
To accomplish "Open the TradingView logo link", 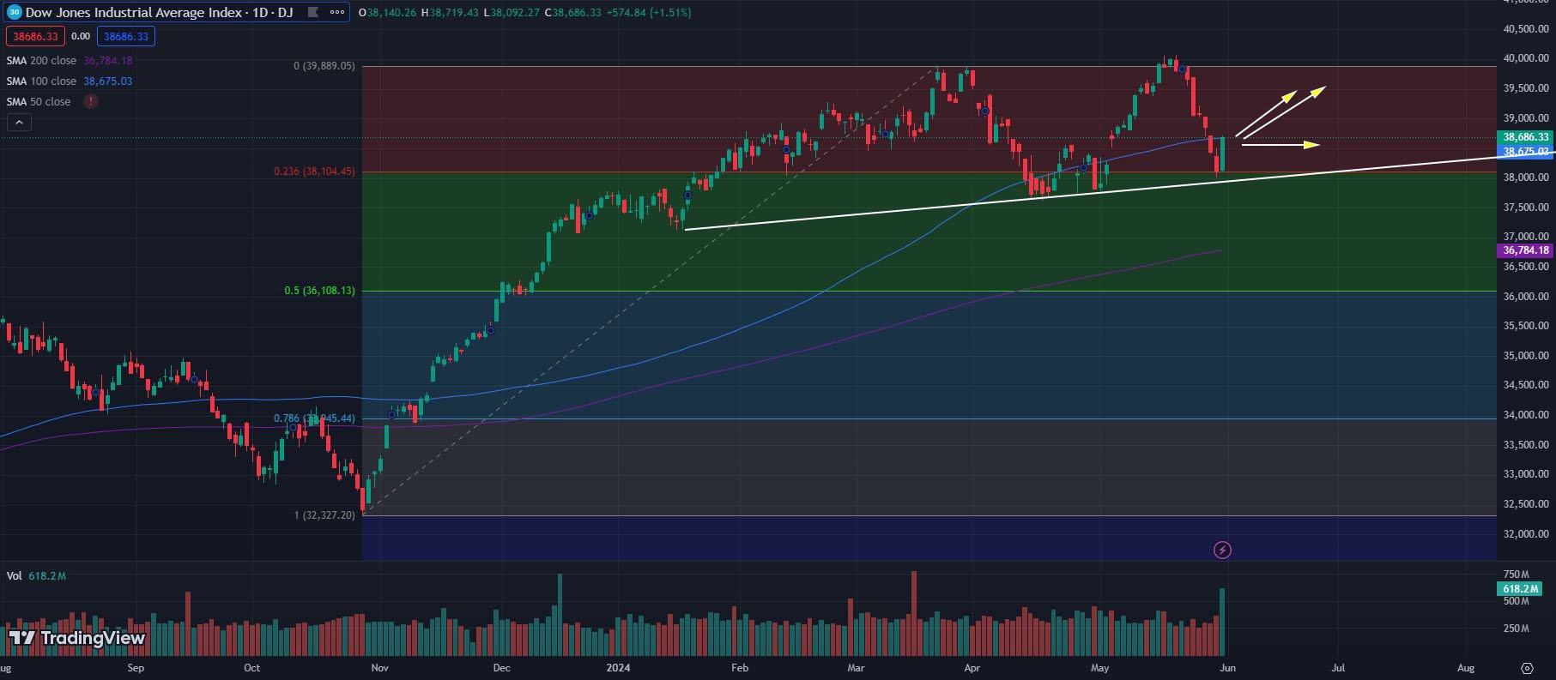I will click(x=76, y=638).
